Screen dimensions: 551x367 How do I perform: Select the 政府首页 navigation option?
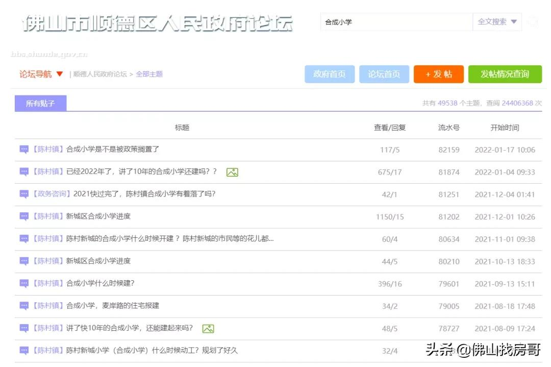click(329, 74)
